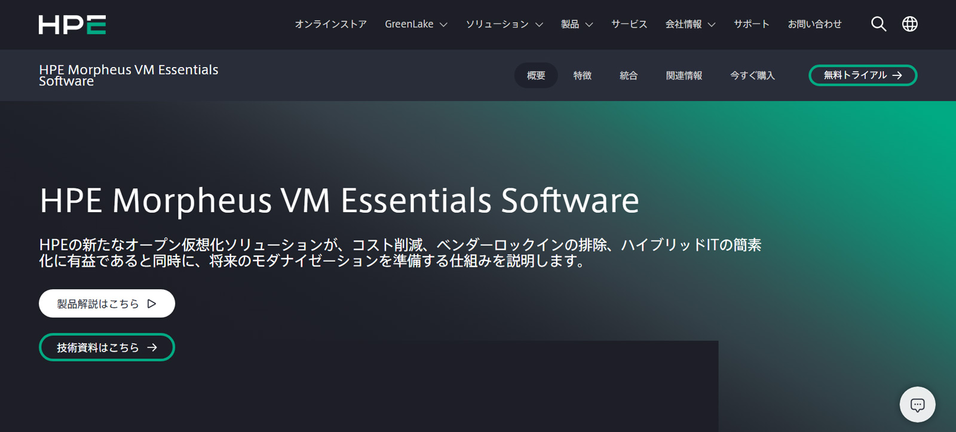Image resolution: width=956 pixels, height=432 pixels.
Task: Expand the ソリューション chevron
Action: (539, 24)
